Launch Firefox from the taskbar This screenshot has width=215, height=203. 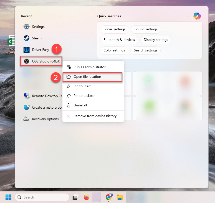pos(87,197)
